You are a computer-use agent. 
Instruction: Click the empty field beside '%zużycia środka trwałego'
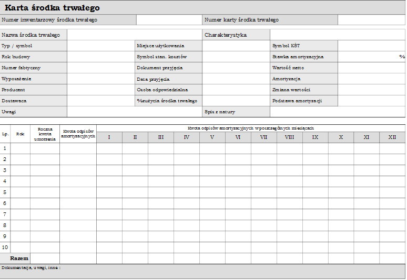pyautogui.click(x=236, y=101)
